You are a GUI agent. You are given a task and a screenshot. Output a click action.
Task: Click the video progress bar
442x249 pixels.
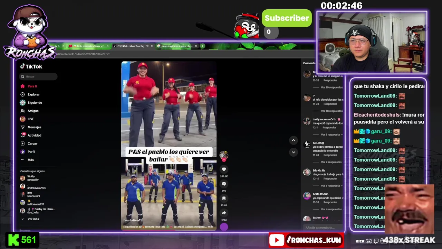click(169, 230)
